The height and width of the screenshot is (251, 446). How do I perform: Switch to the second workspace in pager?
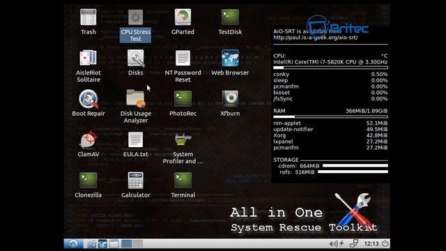(x=137, y=243)
